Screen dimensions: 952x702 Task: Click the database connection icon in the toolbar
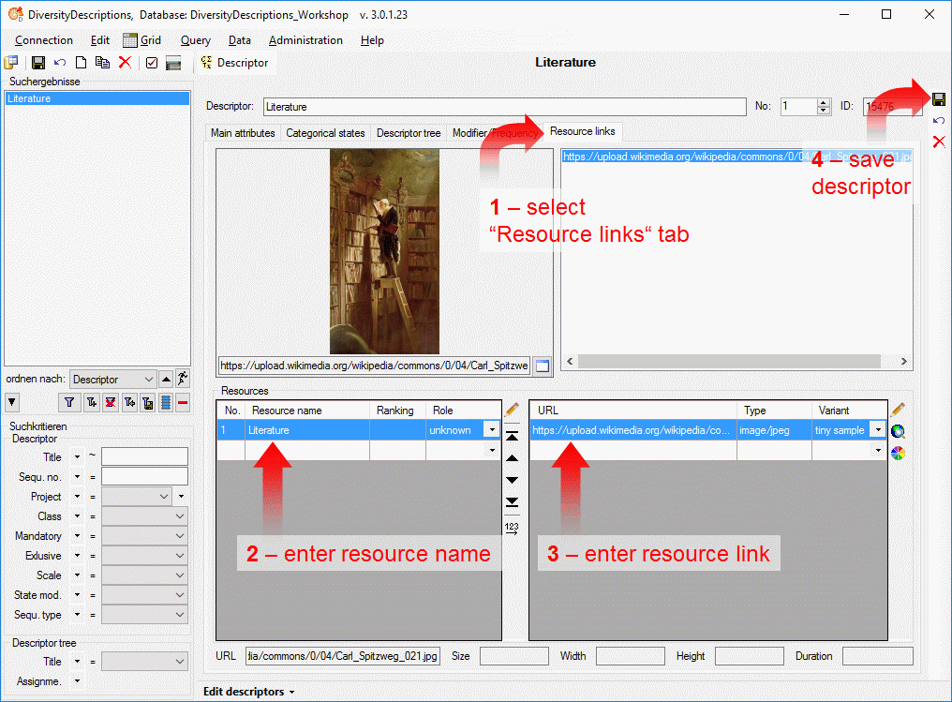tap(11, 63)
